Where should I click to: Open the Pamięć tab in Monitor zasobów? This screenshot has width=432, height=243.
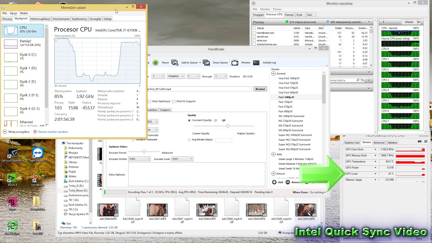(289, 15)
